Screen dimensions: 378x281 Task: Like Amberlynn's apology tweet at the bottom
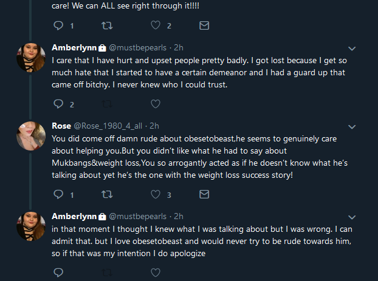[x=156, y=273]
